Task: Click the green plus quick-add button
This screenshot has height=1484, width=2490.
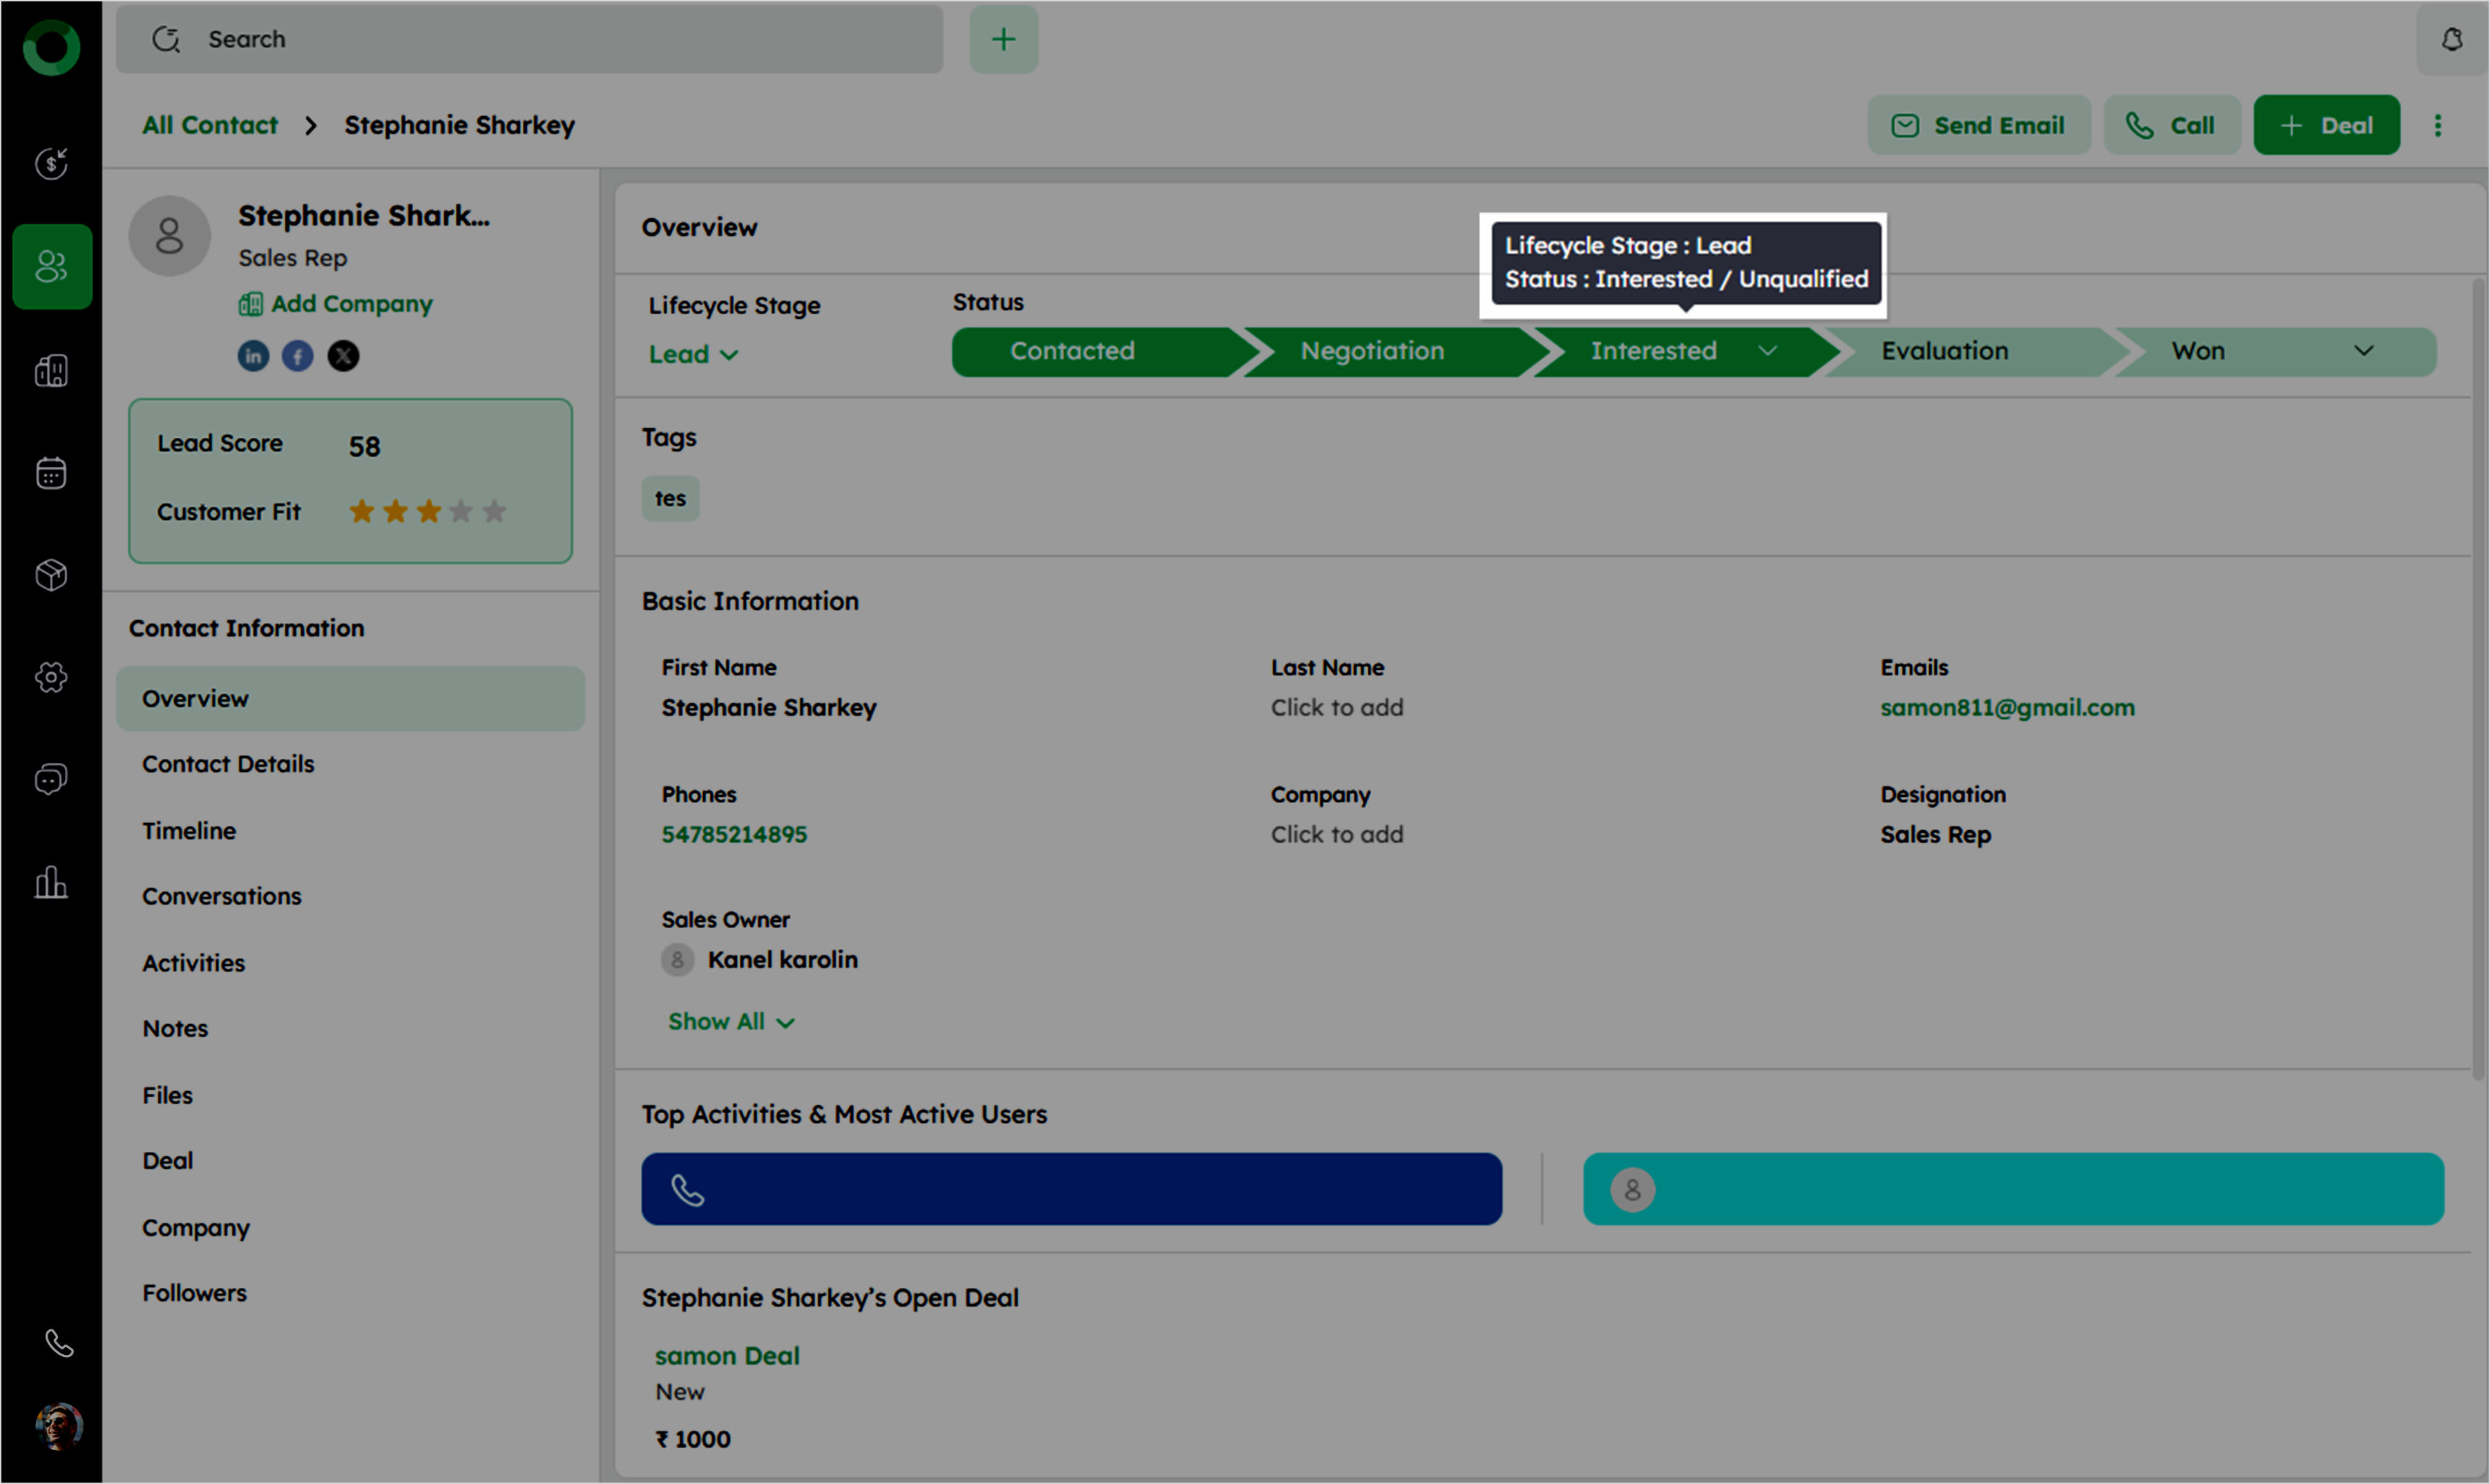Action: pyautogui.click(x=1003, y=40)
